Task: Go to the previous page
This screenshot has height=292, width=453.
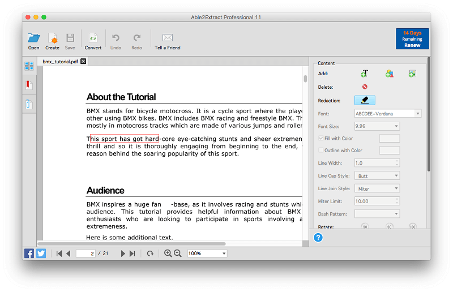Action: pos(69,254)
